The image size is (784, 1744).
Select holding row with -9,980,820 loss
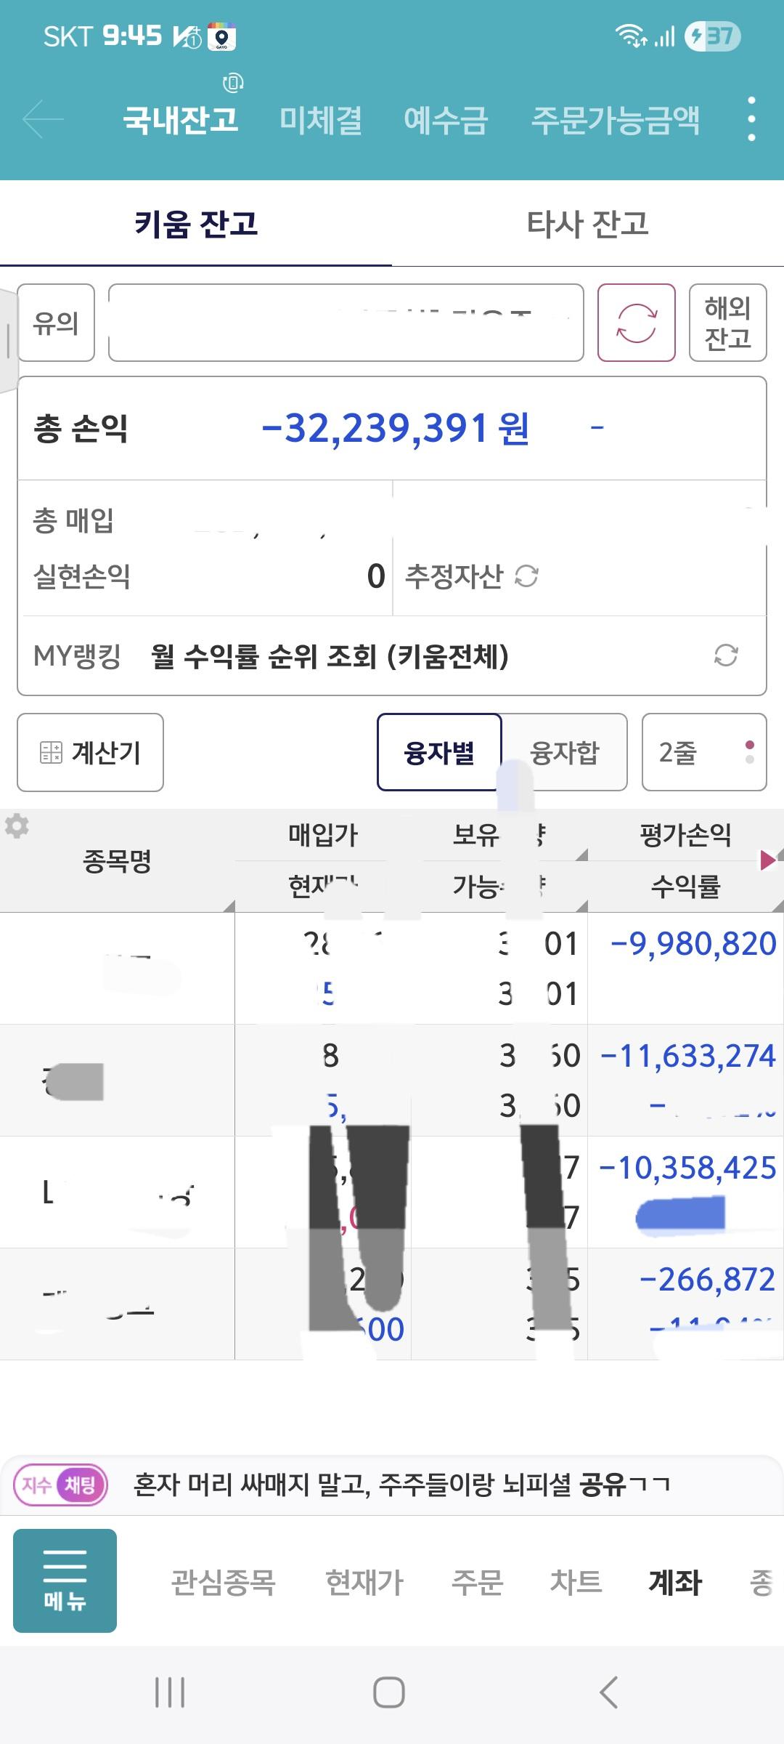pos(392,969)
